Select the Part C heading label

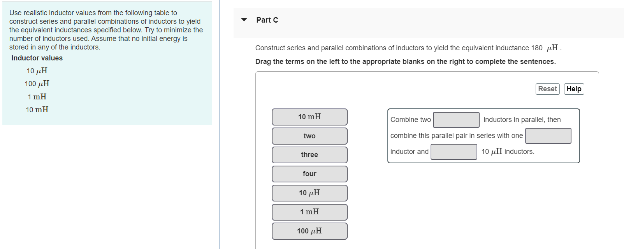coord(267,20)
